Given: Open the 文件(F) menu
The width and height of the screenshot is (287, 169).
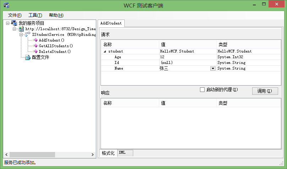Looking at the screenshot, I should (x=15, y=15).
